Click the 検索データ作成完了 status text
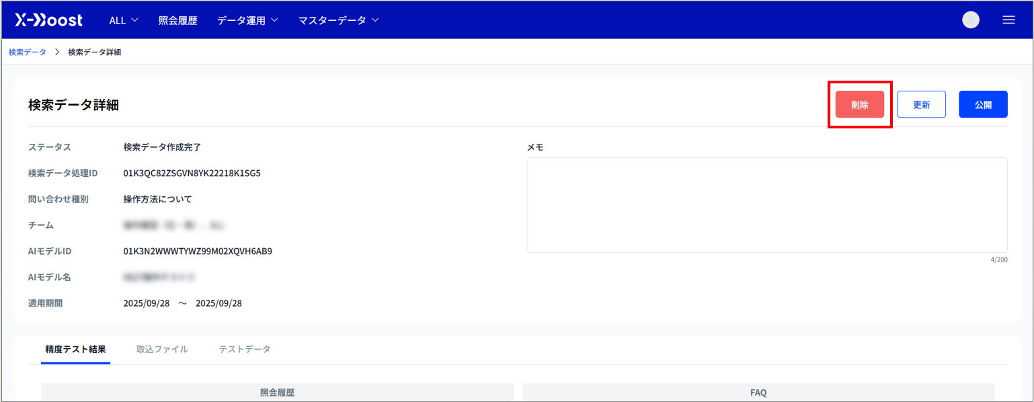The height and width of the screenshot is (402, 1034). (x=162, y=147)
